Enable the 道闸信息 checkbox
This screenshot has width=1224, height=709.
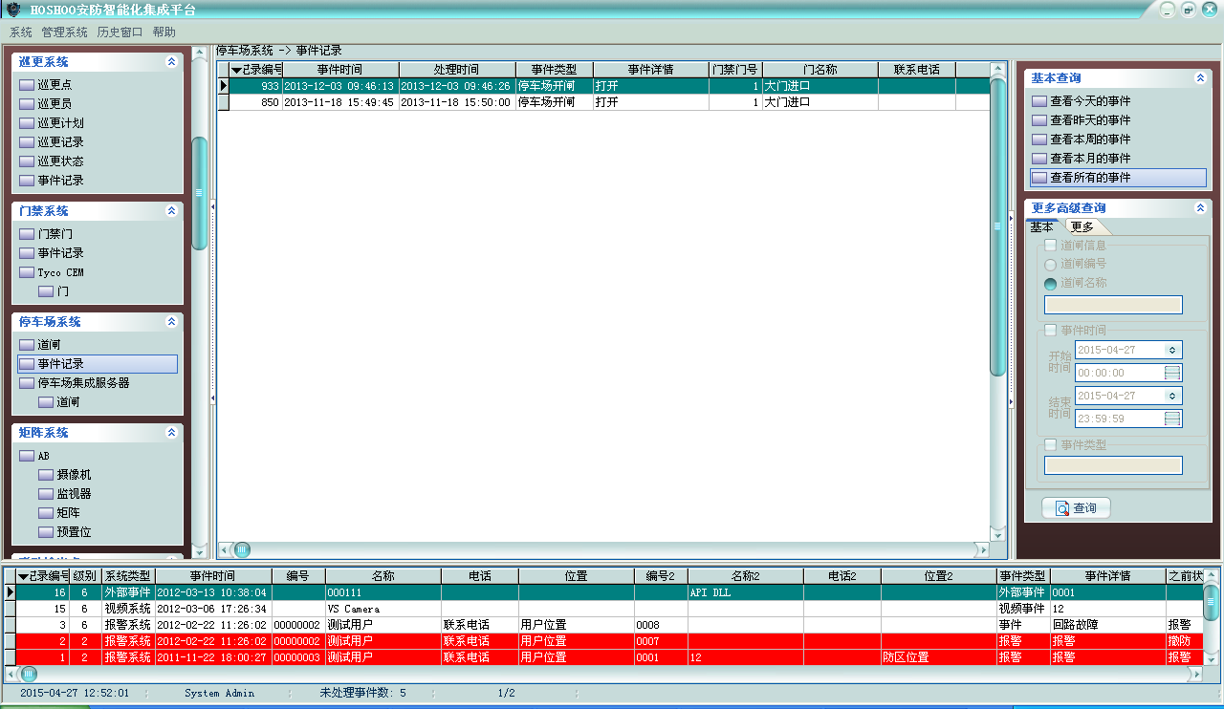pos(1050,246)
